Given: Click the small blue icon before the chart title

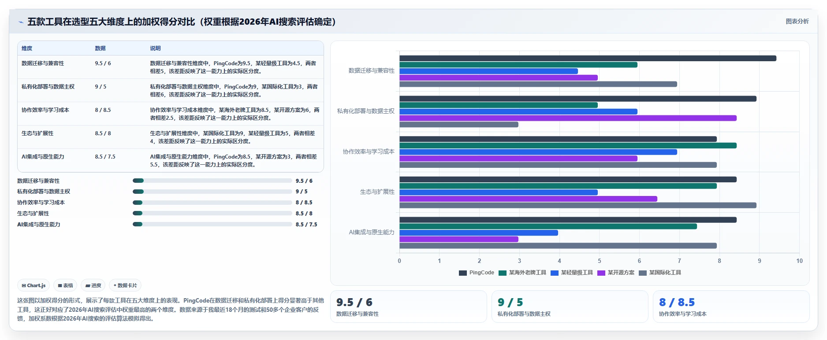Looking at the screenshot, I should [21, 22].
